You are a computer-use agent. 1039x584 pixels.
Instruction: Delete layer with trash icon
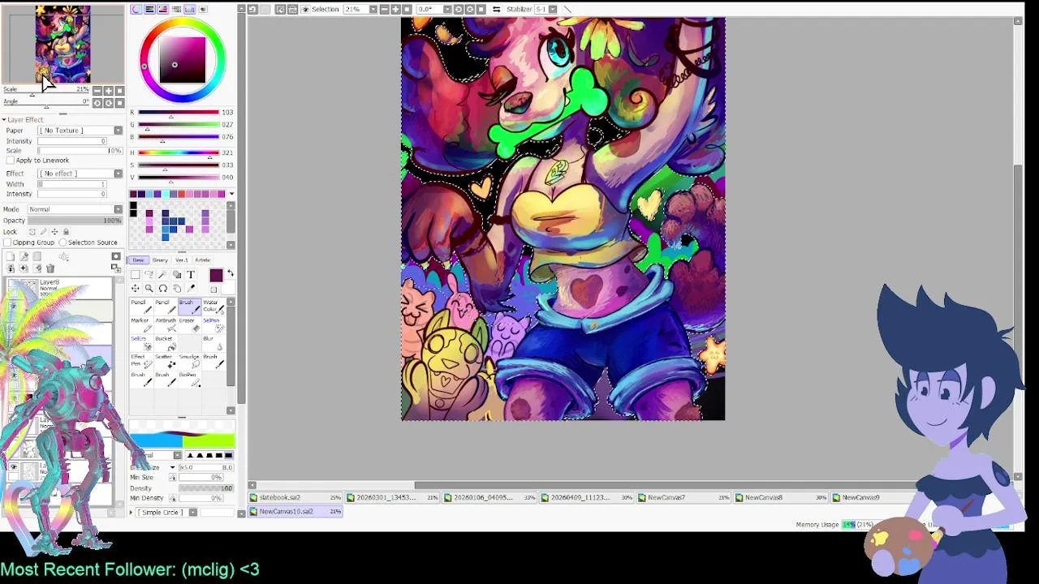click(x=50, y=268)
